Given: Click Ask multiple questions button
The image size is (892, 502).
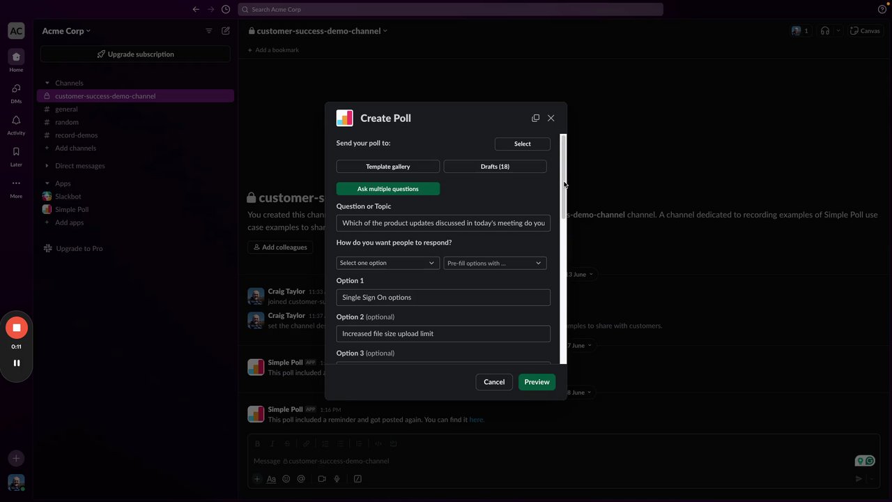Looking at the screenshot, I should pyautogui.click(x=388, y=189).
